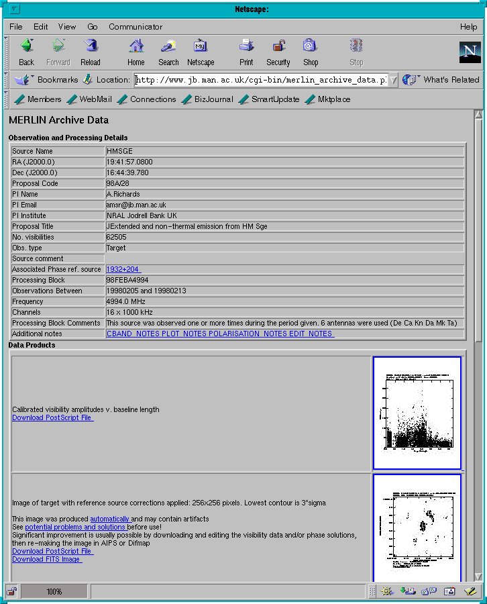Open Newsgroups from the component bar

click(x=429, y=591)
